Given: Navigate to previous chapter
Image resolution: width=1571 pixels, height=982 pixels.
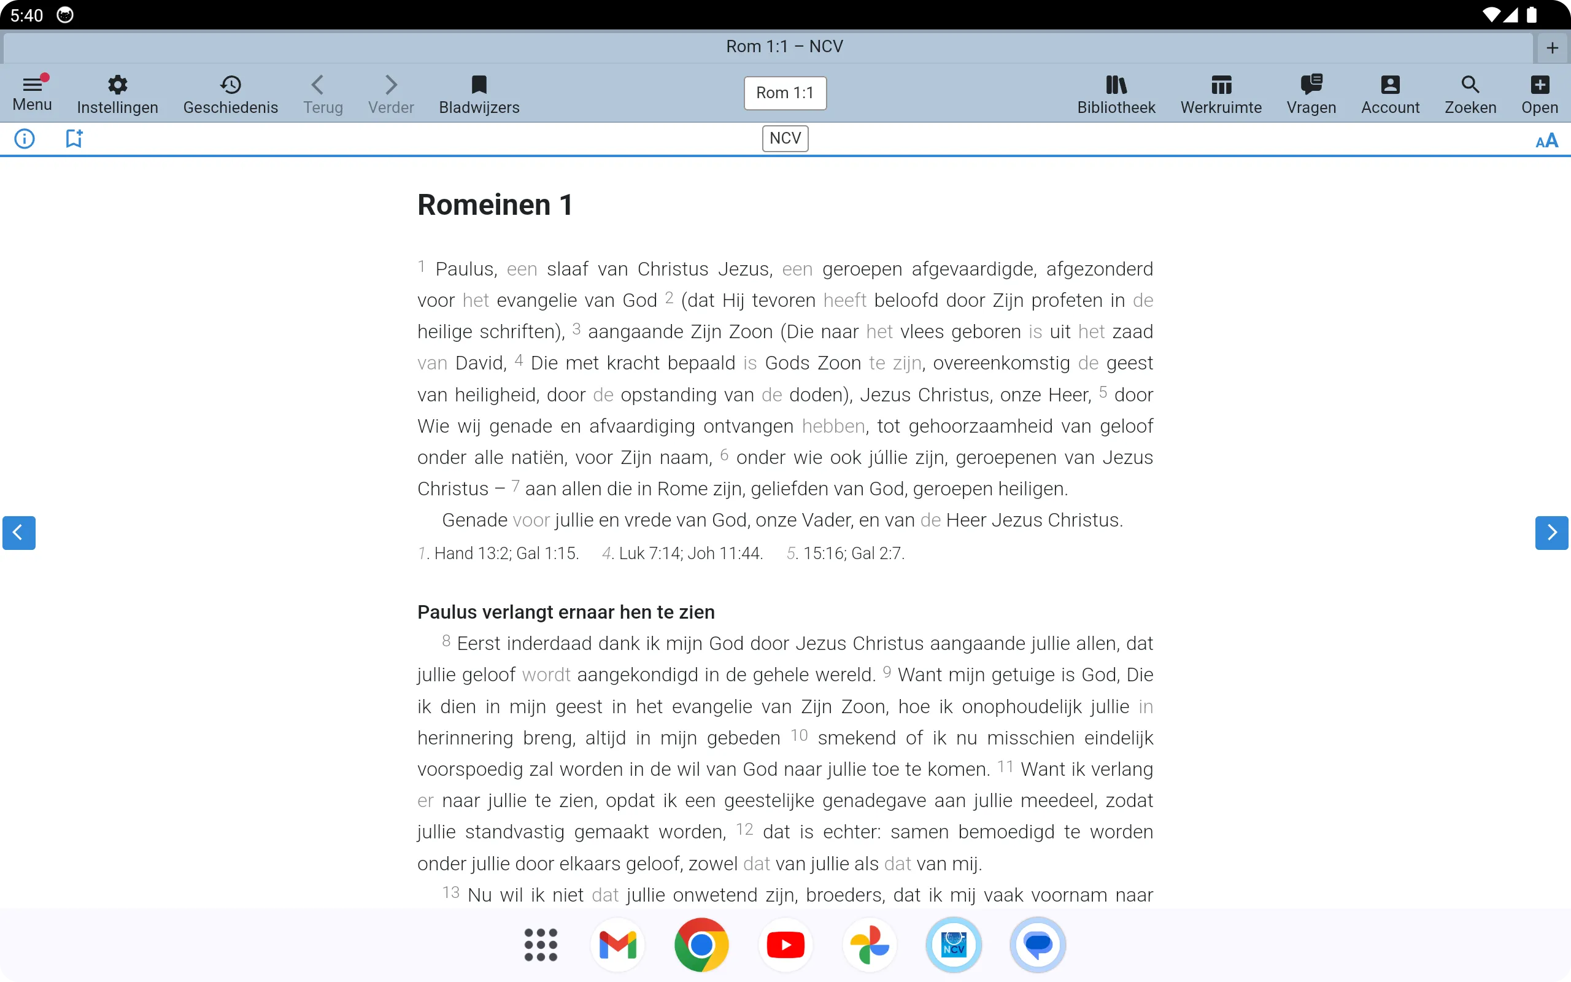Looking at the screenshot, I should coord(19,533).
